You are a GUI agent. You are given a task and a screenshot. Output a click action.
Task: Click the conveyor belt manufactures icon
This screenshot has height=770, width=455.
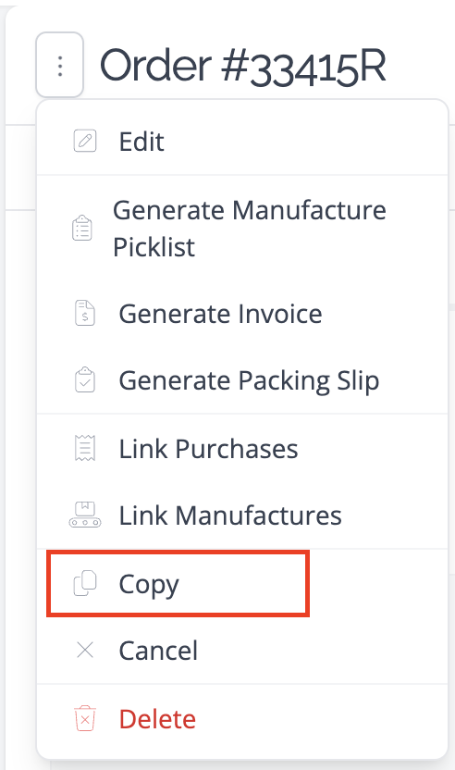[85, 515]
